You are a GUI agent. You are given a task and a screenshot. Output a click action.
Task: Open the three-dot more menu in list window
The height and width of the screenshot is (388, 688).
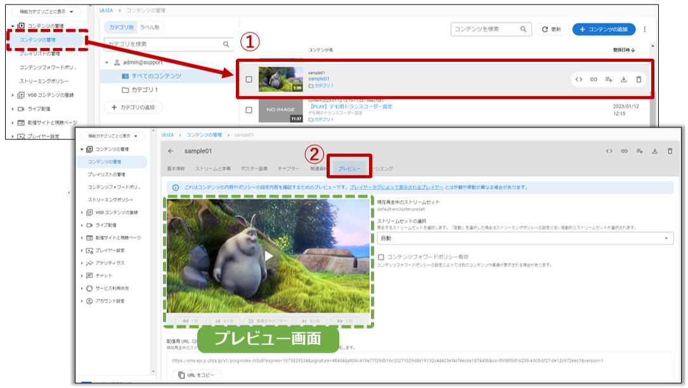click(644, 29)
